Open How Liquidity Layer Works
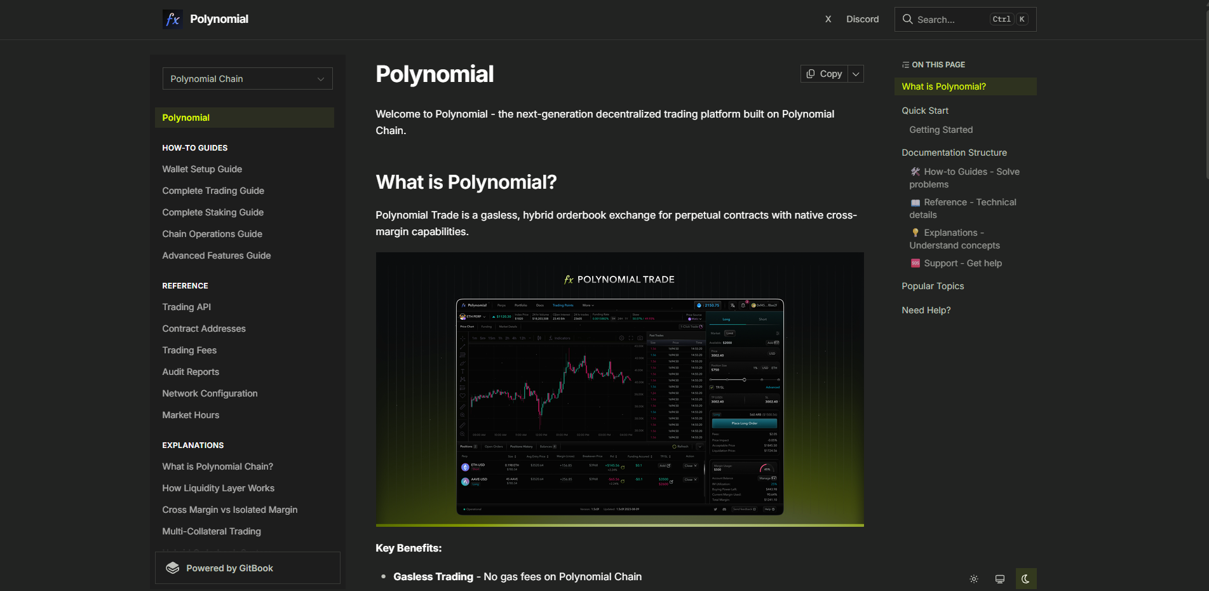 [x=218, y=488]
